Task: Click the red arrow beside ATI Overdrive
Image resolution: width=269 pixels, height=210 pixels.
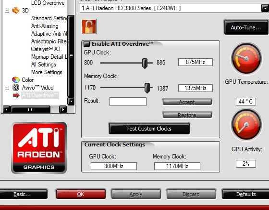Action: point(16,95)
